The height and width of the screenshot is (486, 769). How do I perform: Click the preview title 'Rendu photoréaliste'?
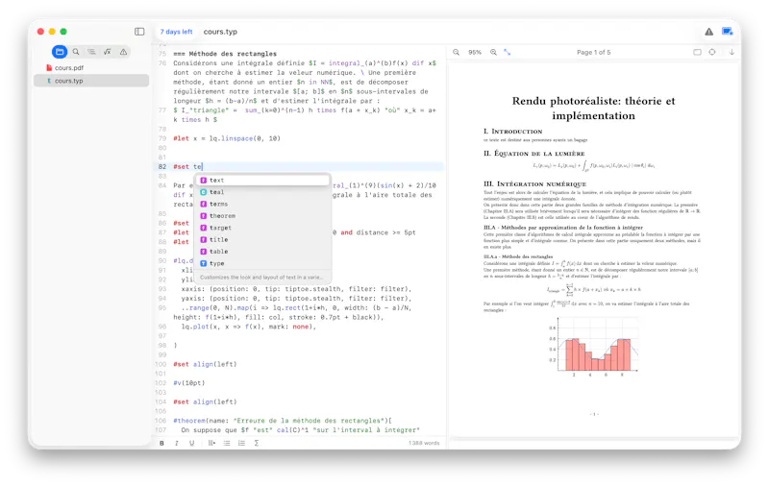pyautogui.click(x=593, y=108)
